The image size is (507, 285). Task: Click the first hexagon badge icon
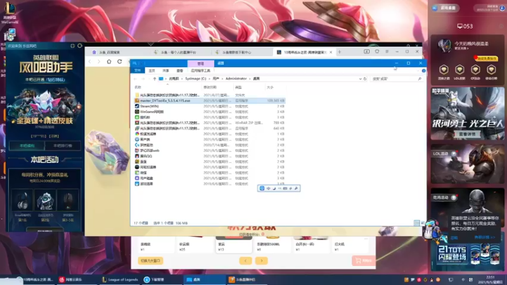tap(444, 70)
